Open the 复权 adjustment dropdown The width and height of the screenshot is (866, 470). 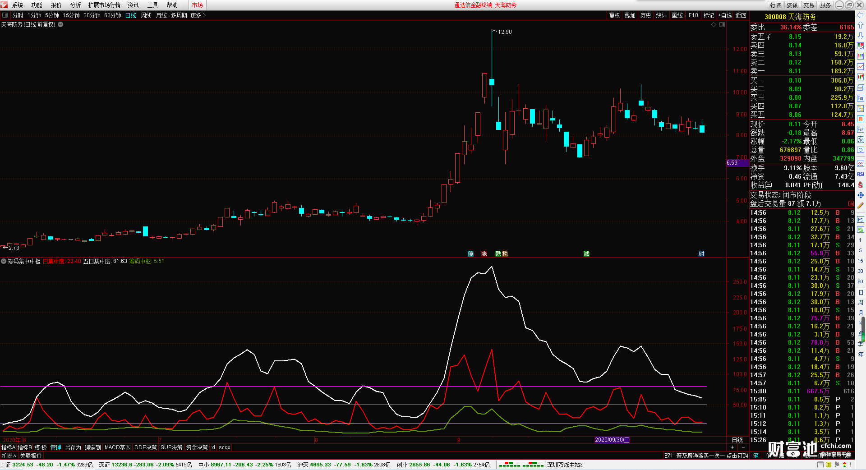(x=615, y=15)
